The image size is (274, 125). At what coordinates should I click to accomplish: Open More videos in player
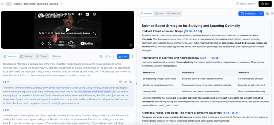(61, 43)
